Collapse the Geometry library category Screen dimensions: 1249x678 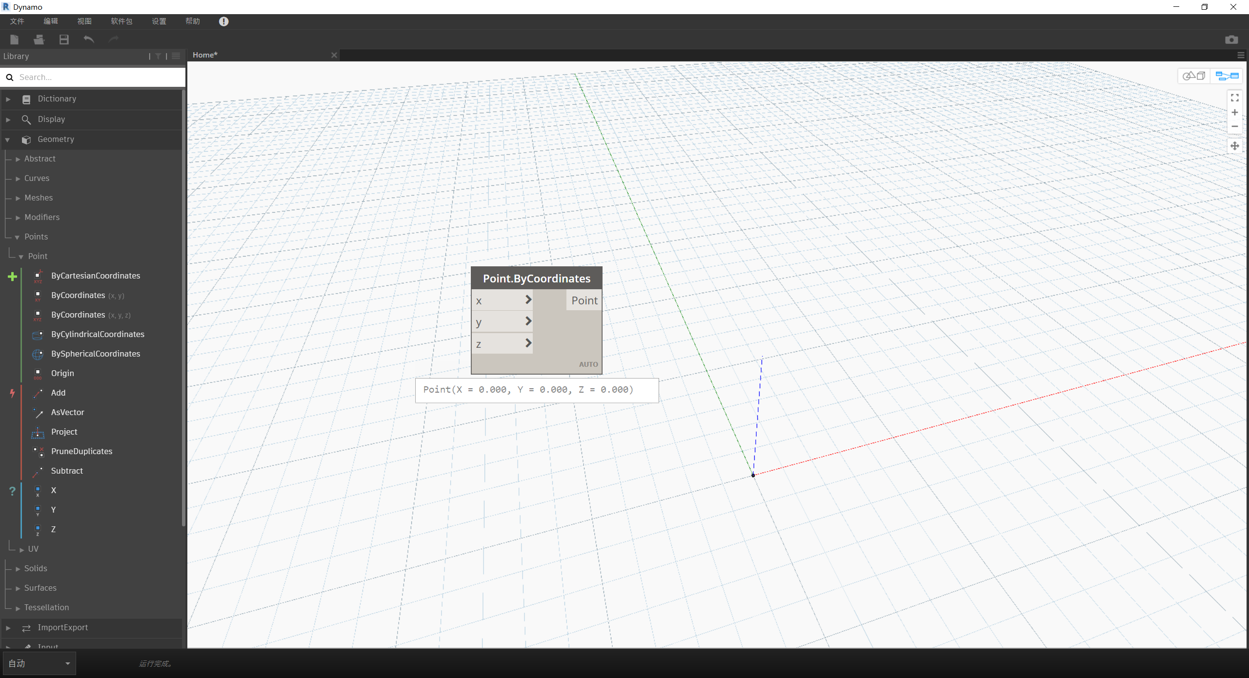56,140
